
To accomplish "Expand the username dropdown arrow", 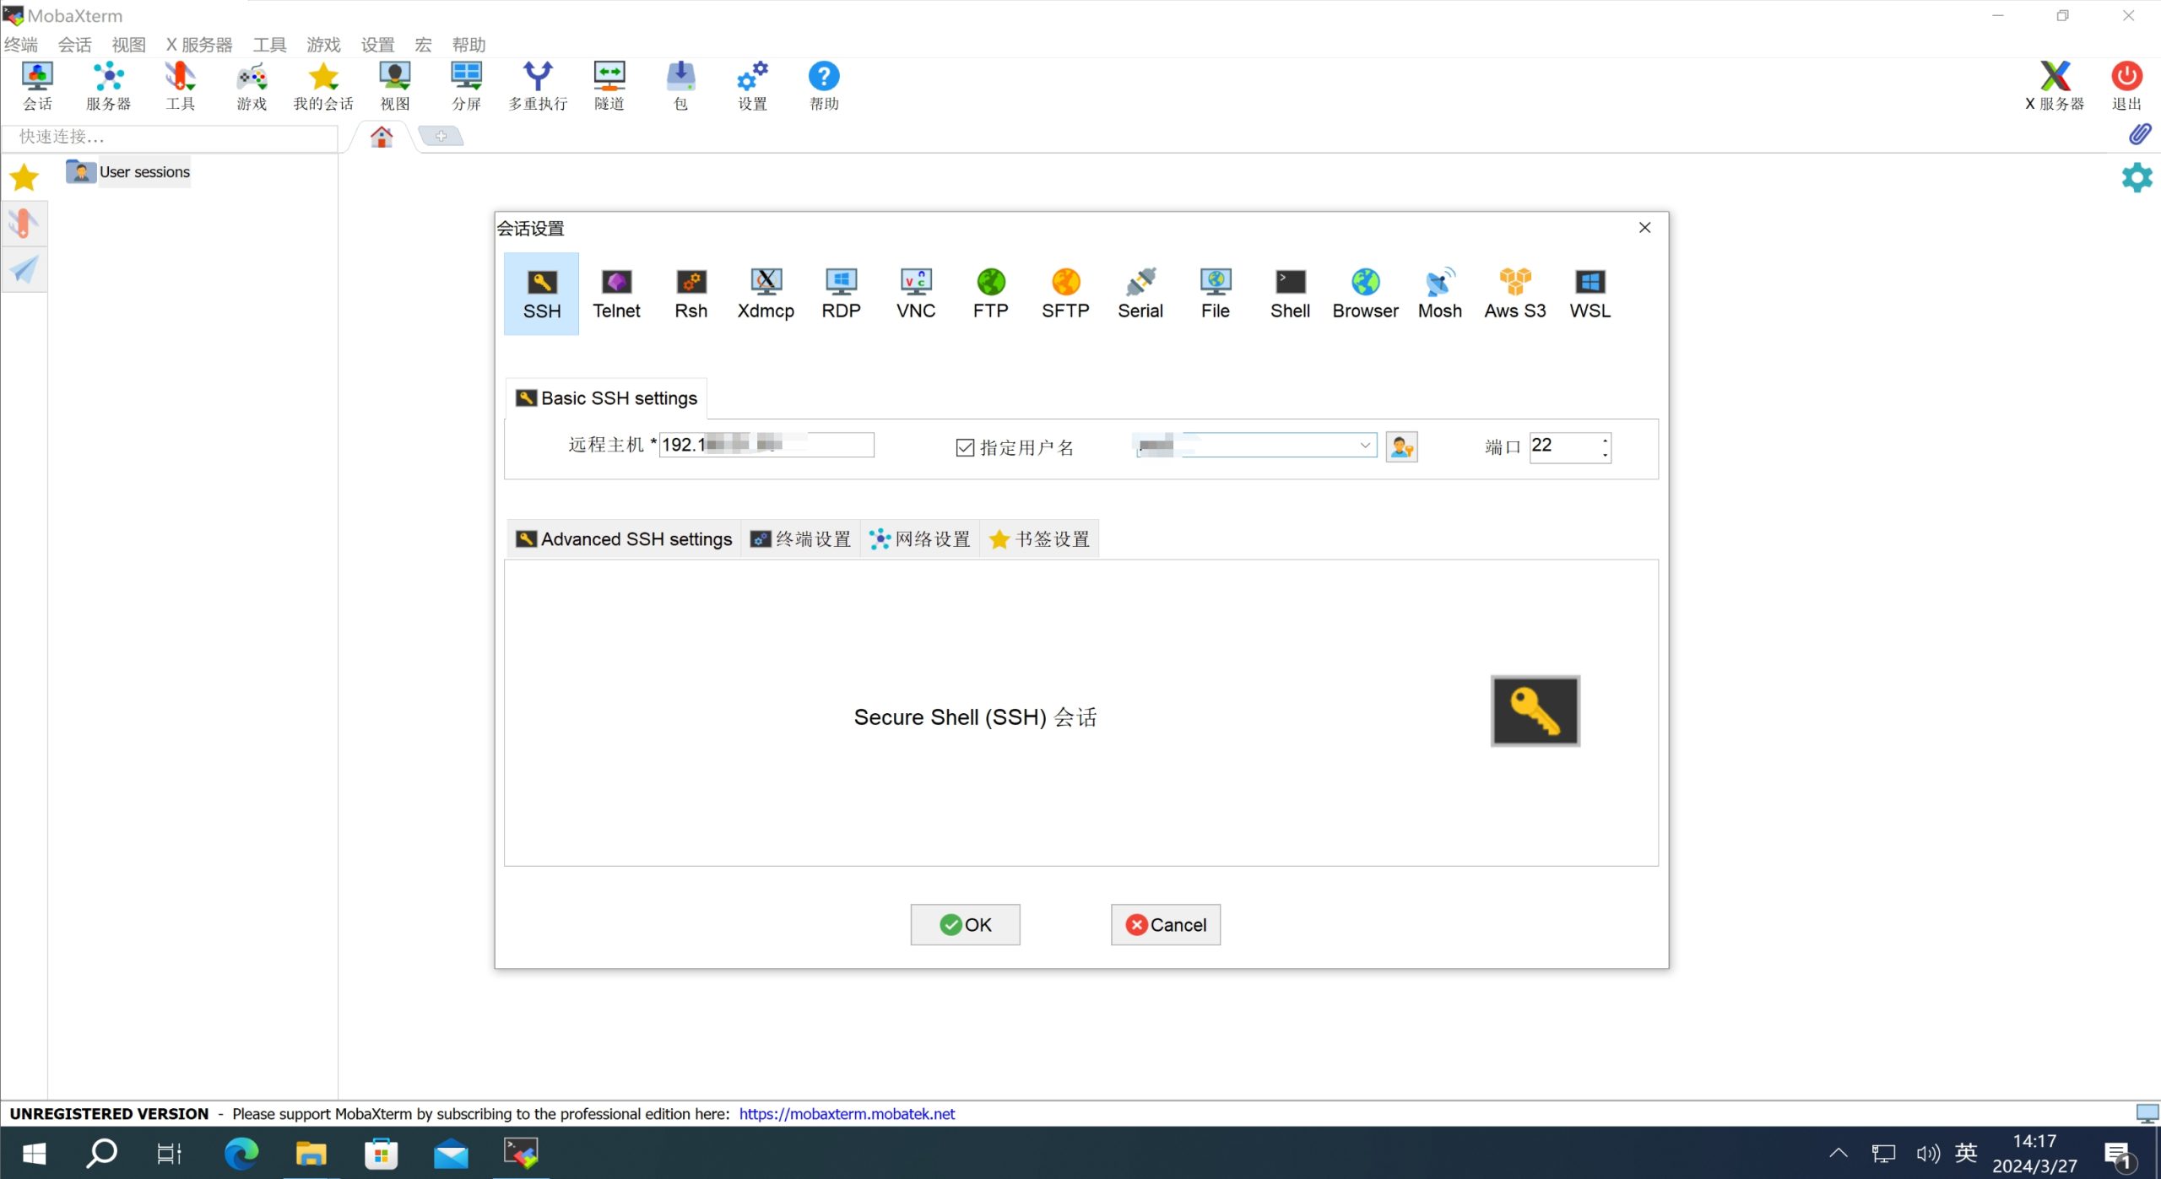I will pyautogui.click(x=1365, y=445).
